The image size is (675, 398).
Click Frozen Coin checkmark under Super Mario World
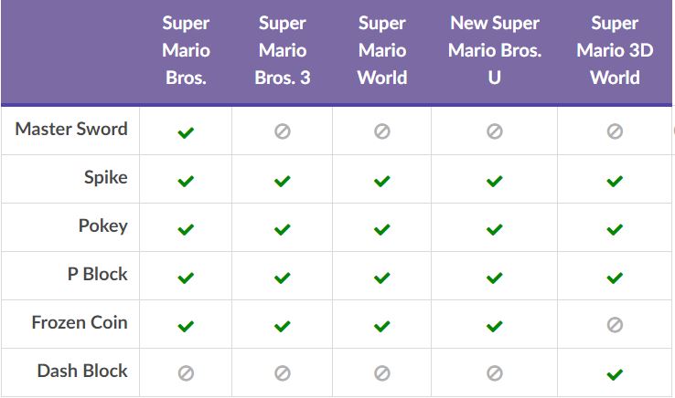pos(381,326)
